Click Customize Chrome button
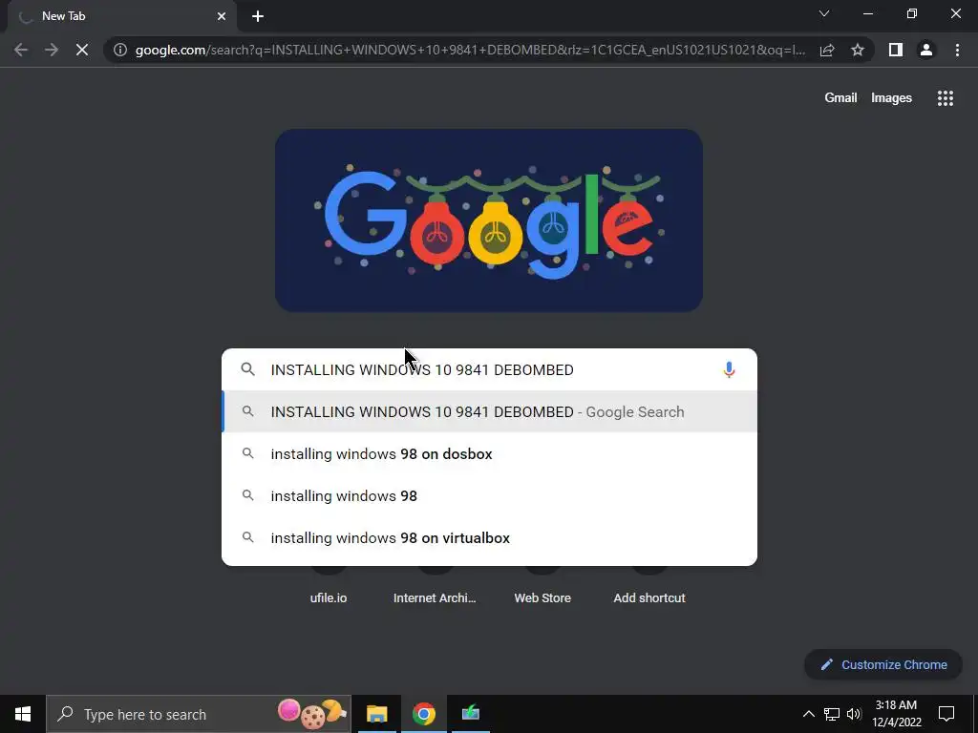978x733 pixels. coord(883,664)
